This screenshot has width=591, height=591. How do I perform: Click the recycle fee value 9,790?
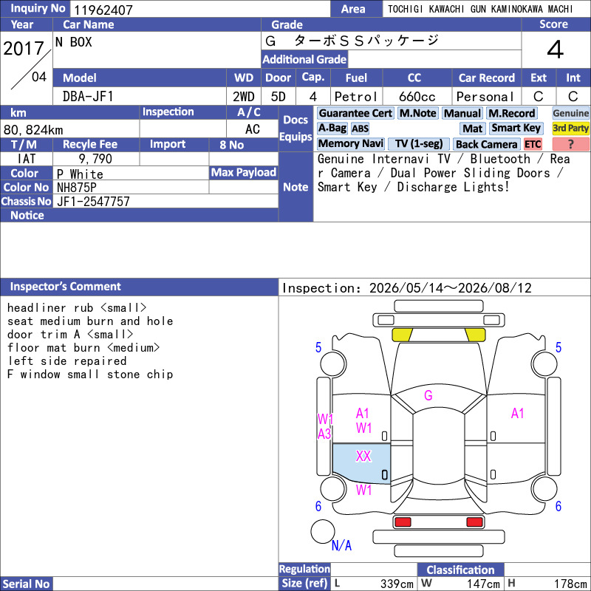[95, 159]
